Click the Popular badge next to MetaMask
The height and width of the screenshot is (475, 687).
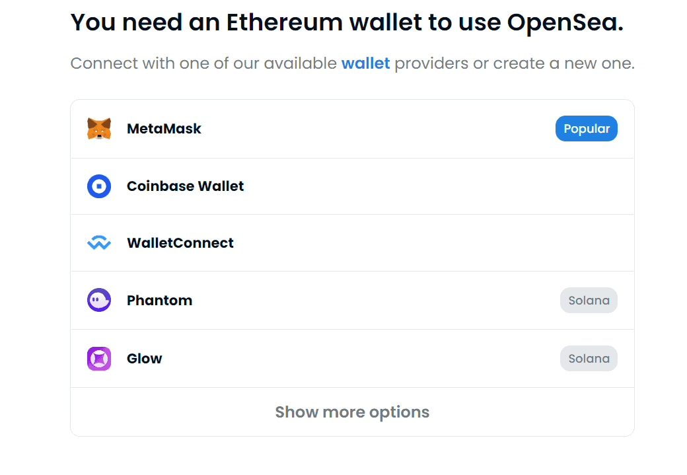pos(586,128)
